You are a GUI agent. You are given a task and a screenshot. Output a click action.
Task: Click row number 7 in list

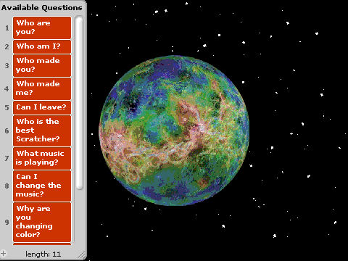(7, 158)
